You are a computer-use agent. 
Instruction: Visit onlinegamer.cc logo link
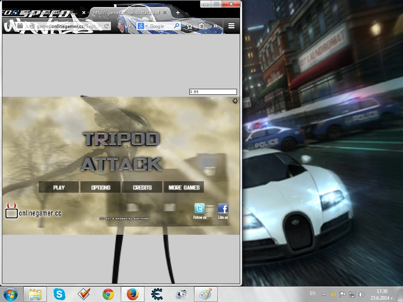[33, 211]
